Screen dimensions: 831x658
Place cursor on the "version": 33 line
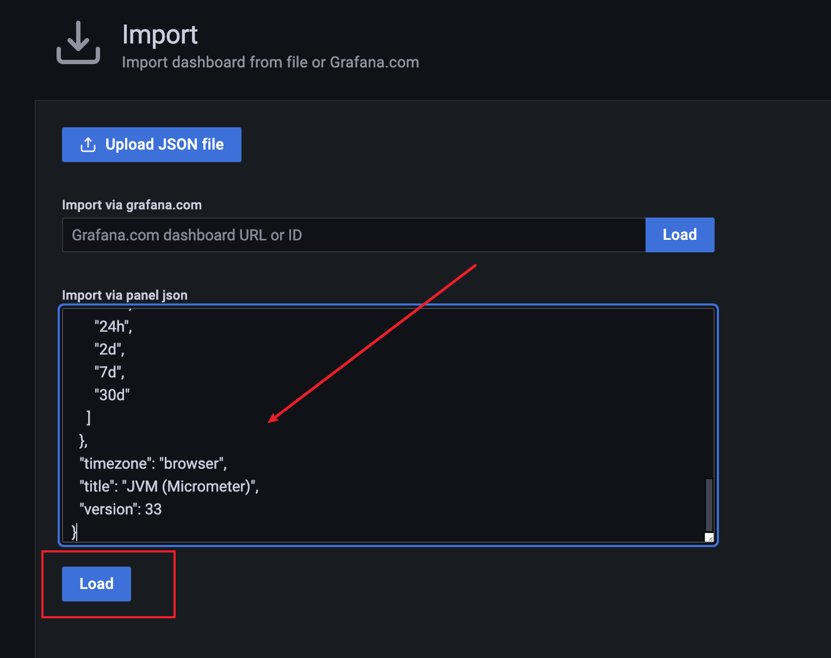[x=121, y=509]
